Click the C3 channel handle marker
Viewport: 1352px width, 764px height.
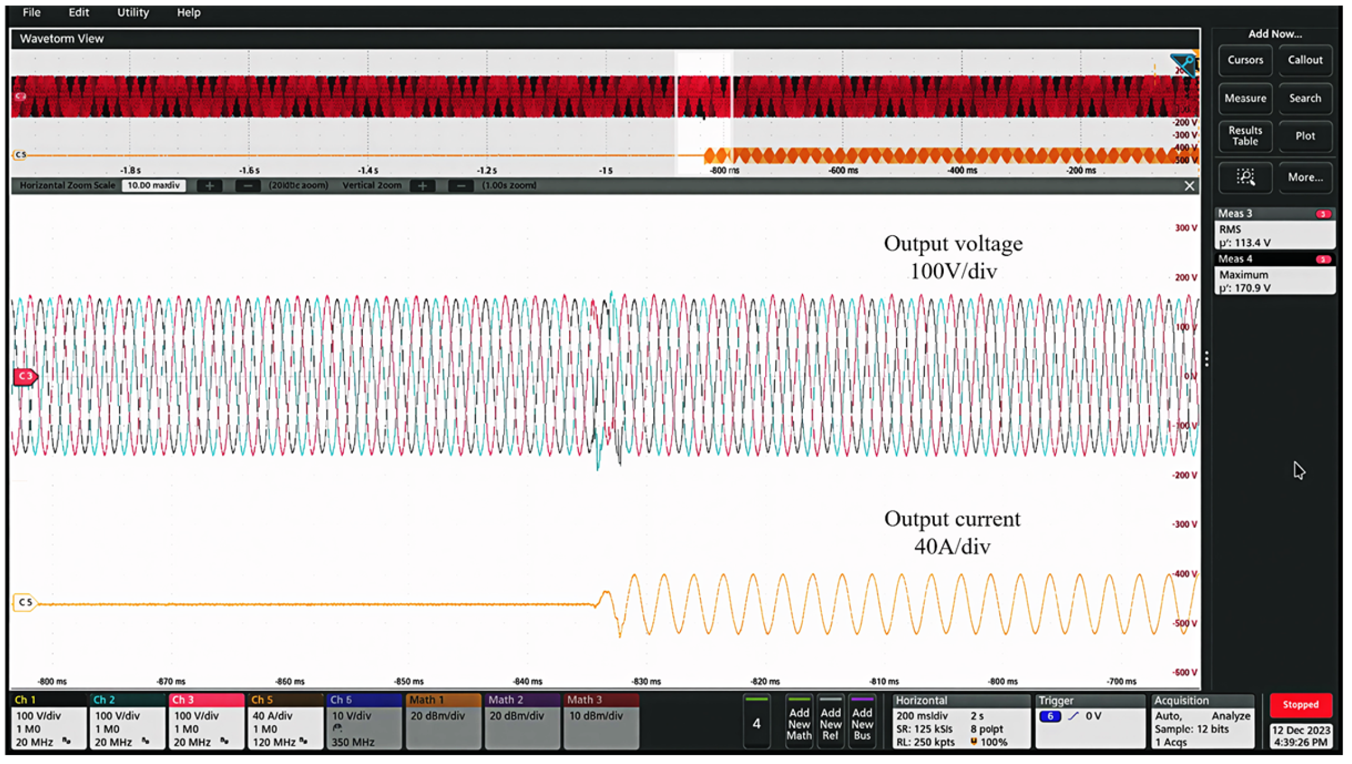tap(25, 378)
